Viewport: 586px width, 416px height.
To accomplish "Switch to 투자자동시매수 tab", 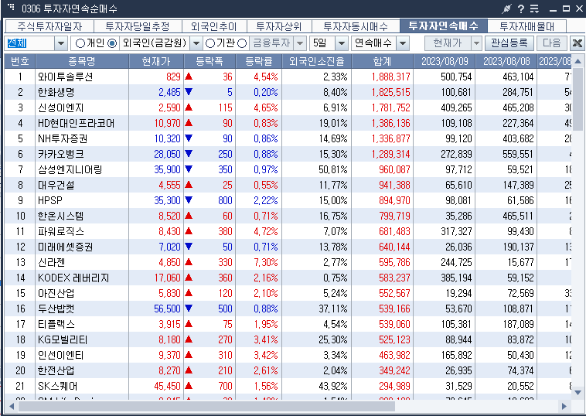I will 356,26.
